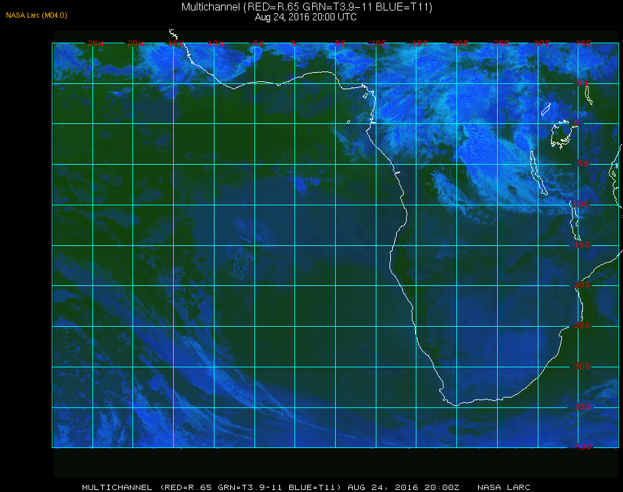Click the 0 longitude label at top
The width and height of the screenshot is (623, 492).
click(293, 43)
